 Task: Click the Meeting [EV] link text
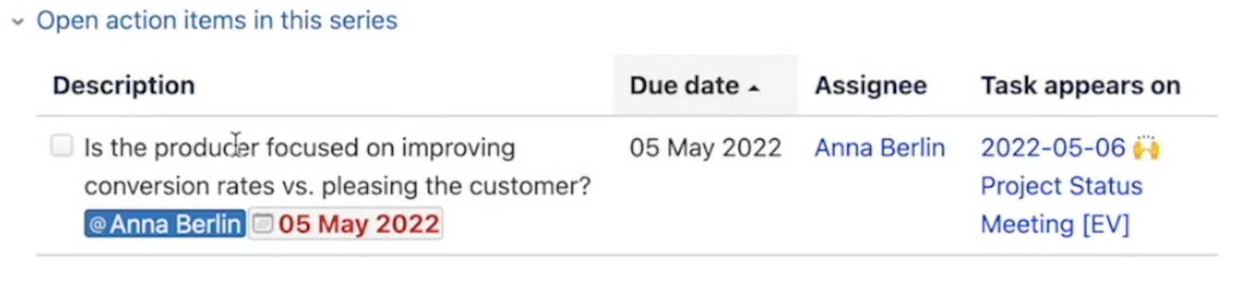click(1055, 225)
